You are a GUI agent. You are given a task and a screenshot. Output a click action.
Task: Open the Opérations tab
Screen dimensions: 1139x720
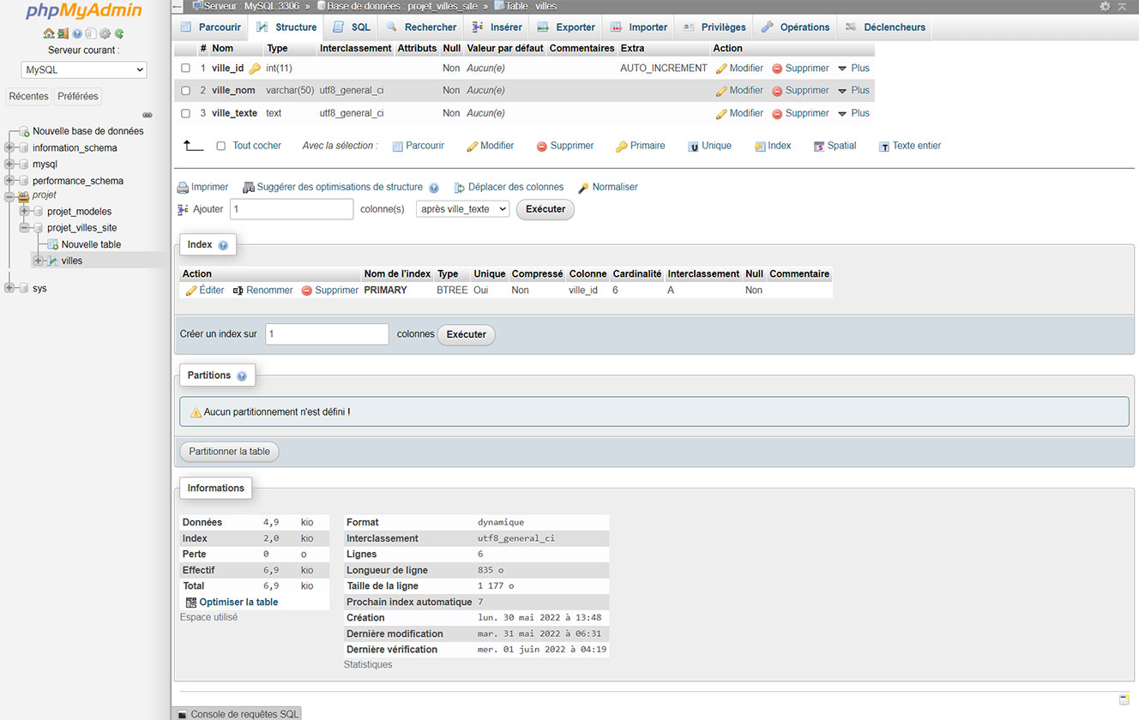click(795, 27)
